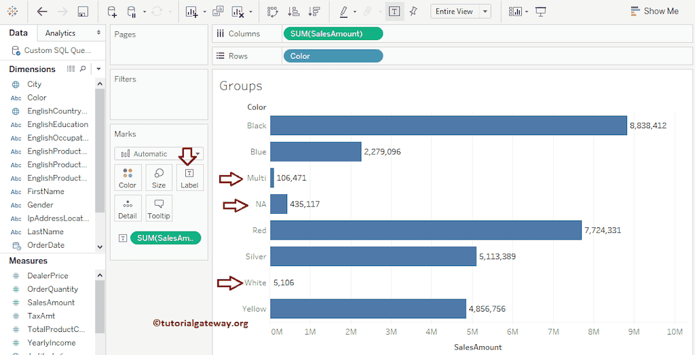Viewport: 695px width, 355px height.
Task: Click the Undo back arrow
Action: (x=42, y=12)
